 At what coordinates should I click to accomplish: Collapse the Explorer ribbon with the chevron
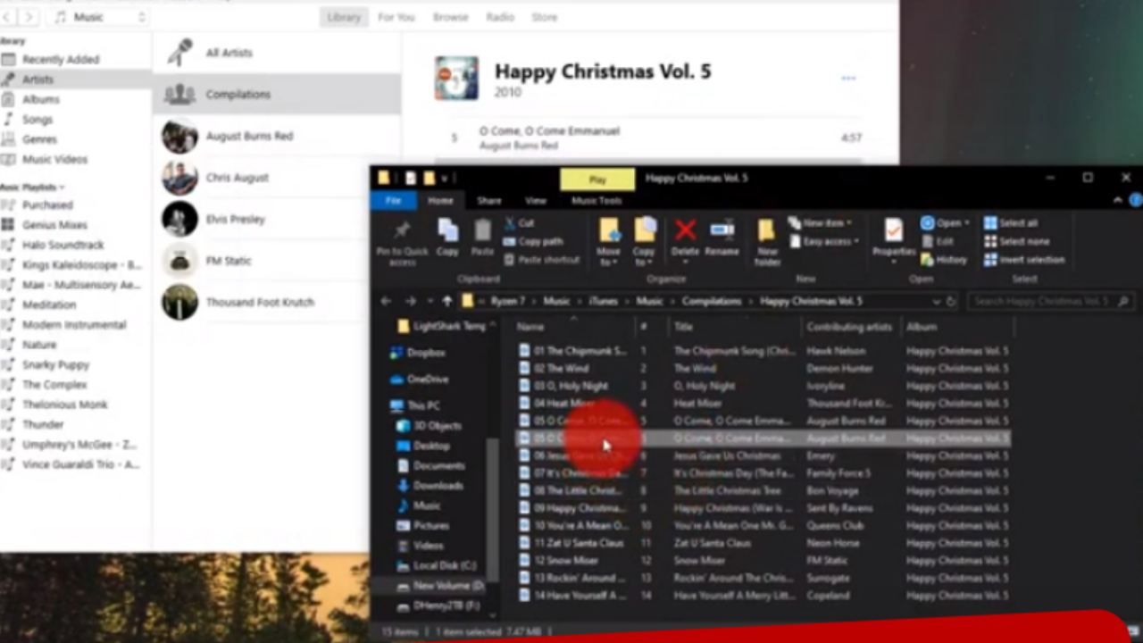point(1118,201)
